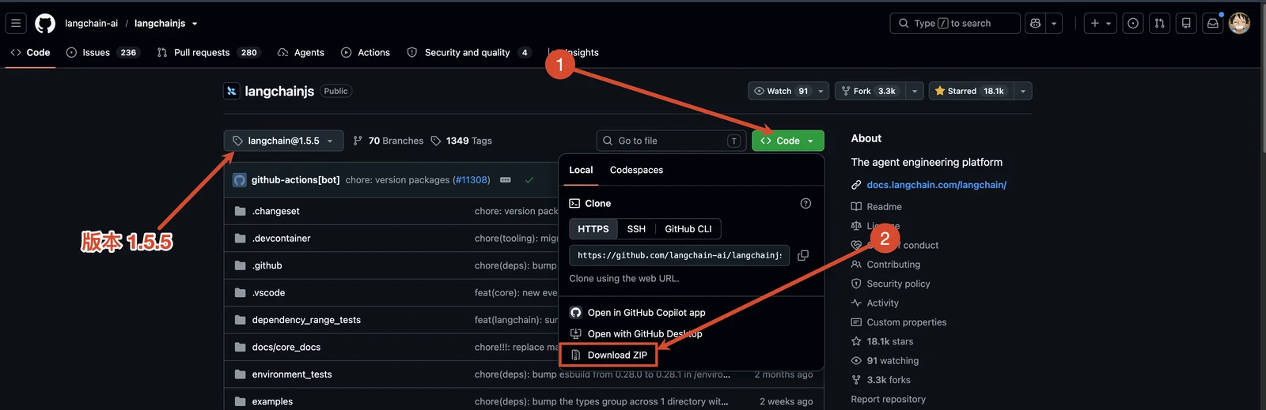Switch to the Local tab
This screenshot has height=410, width=1266.
(581, 170)
